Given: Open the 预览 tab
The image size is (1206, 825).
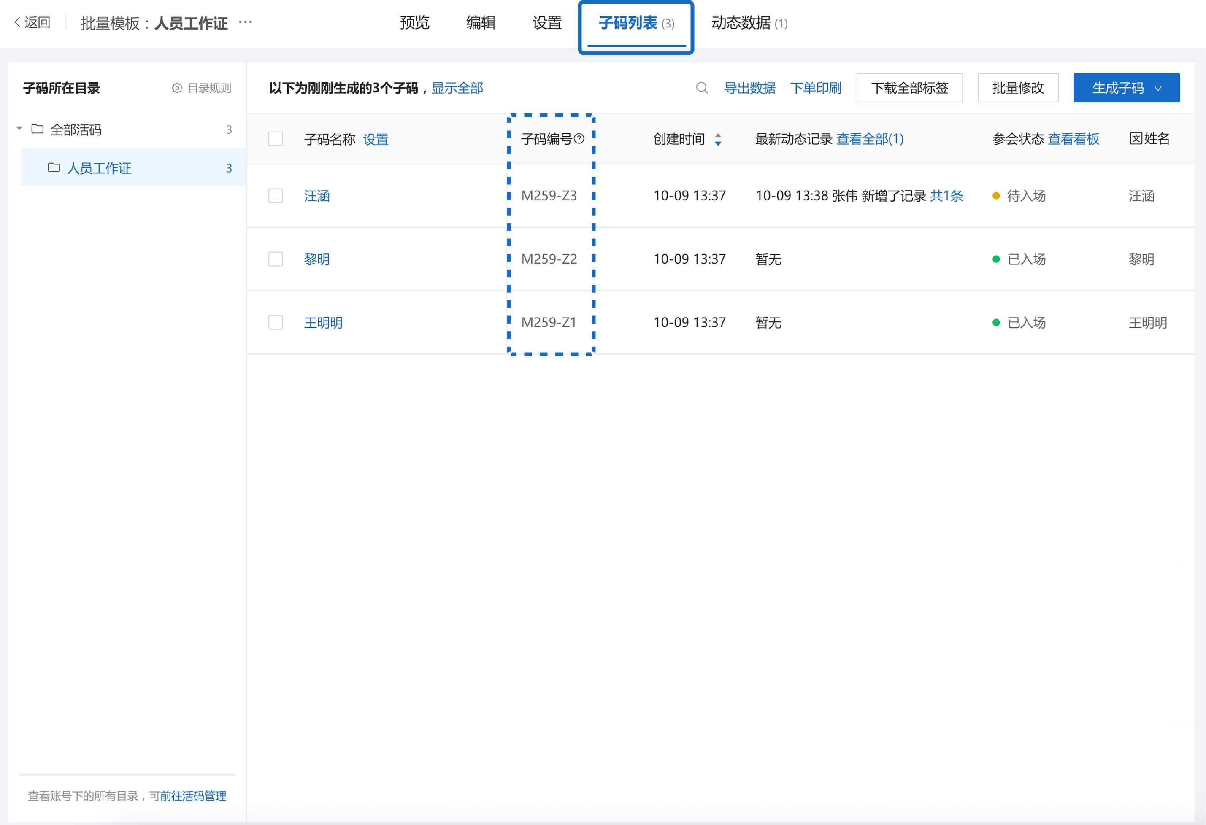Looking at the screenshot, I should [414, 23].
